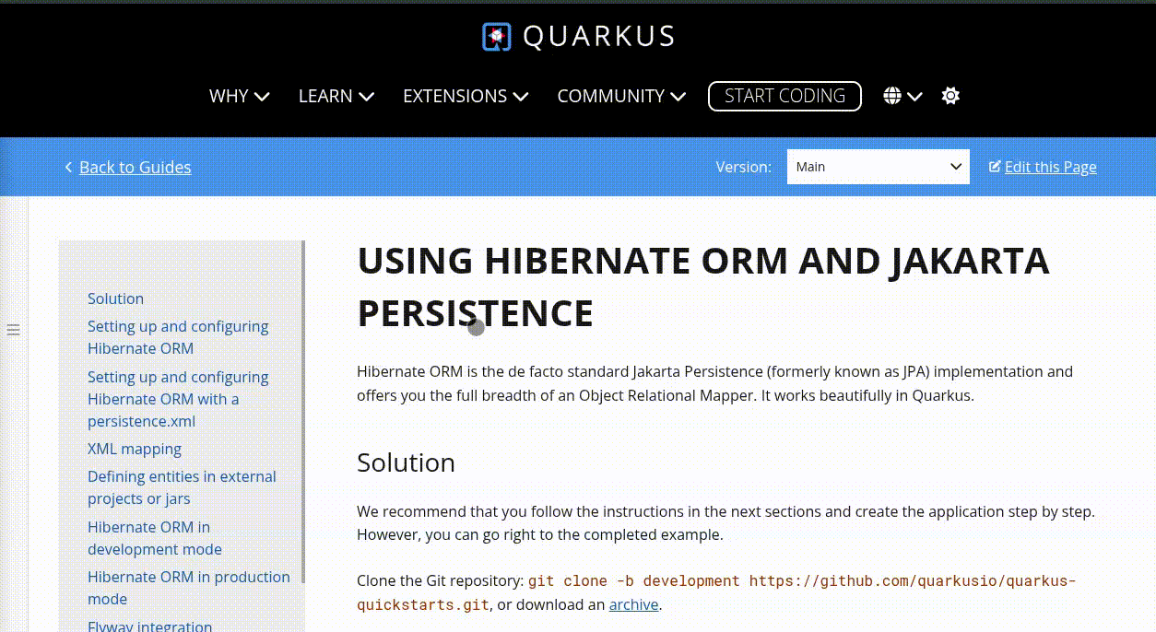This screenshot has height=632, width=1156.
Task: Click the git clone command text
Action: tap(716, 592)
